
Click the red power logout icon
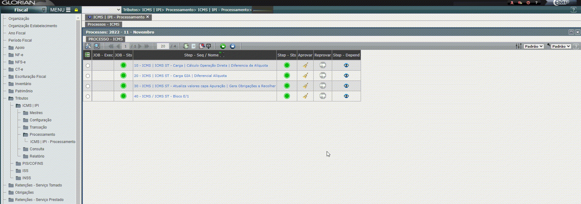[528, 3]
